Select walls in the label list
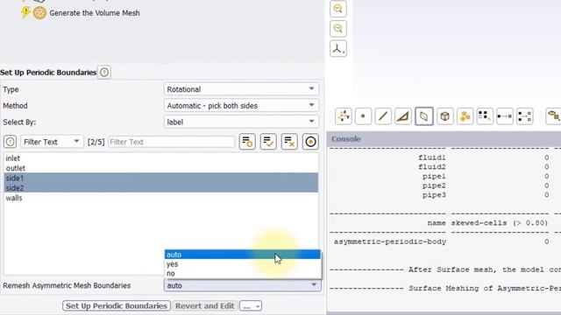Viewport: 561px width, 315px height. tap(160, 198)
